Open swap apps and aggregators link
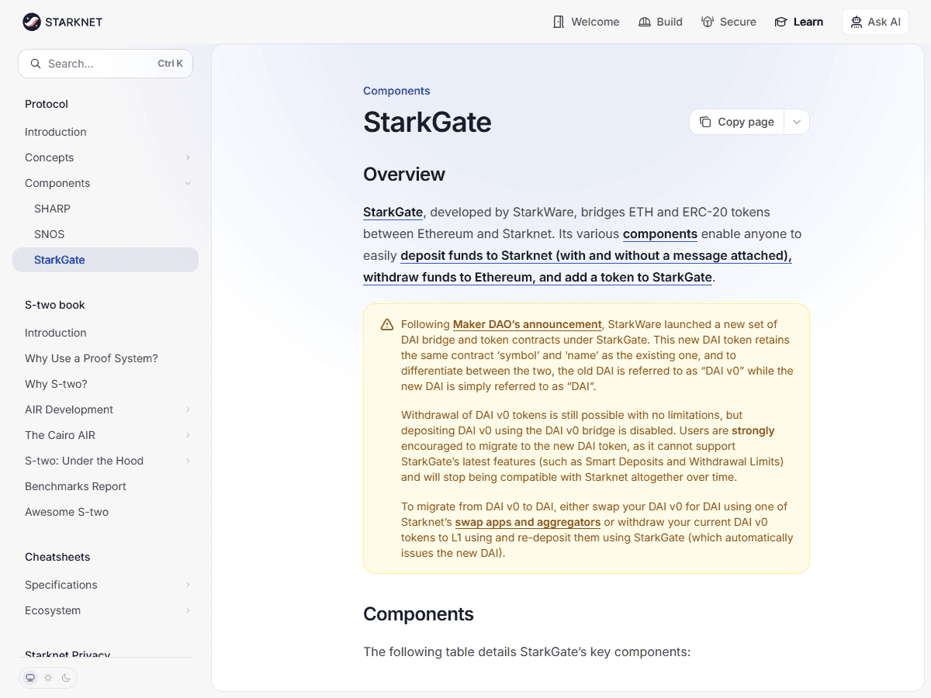Image resolution: width=931 pixels, height=698 pixels. point(528,522)
